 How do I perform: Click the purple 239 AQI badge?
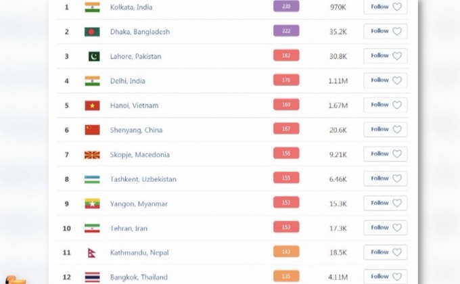(x=286, y=7)
